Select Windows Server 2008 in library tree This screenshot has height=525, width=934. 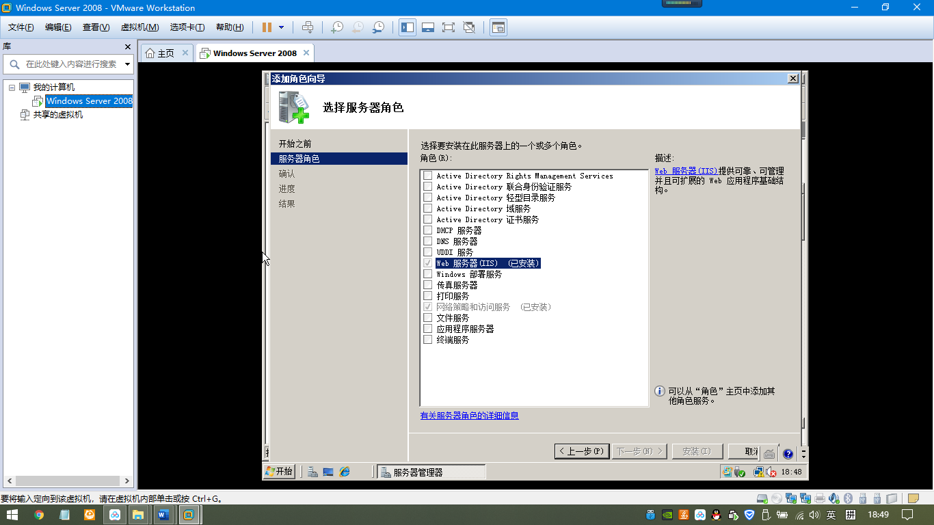tap(89, 101)
